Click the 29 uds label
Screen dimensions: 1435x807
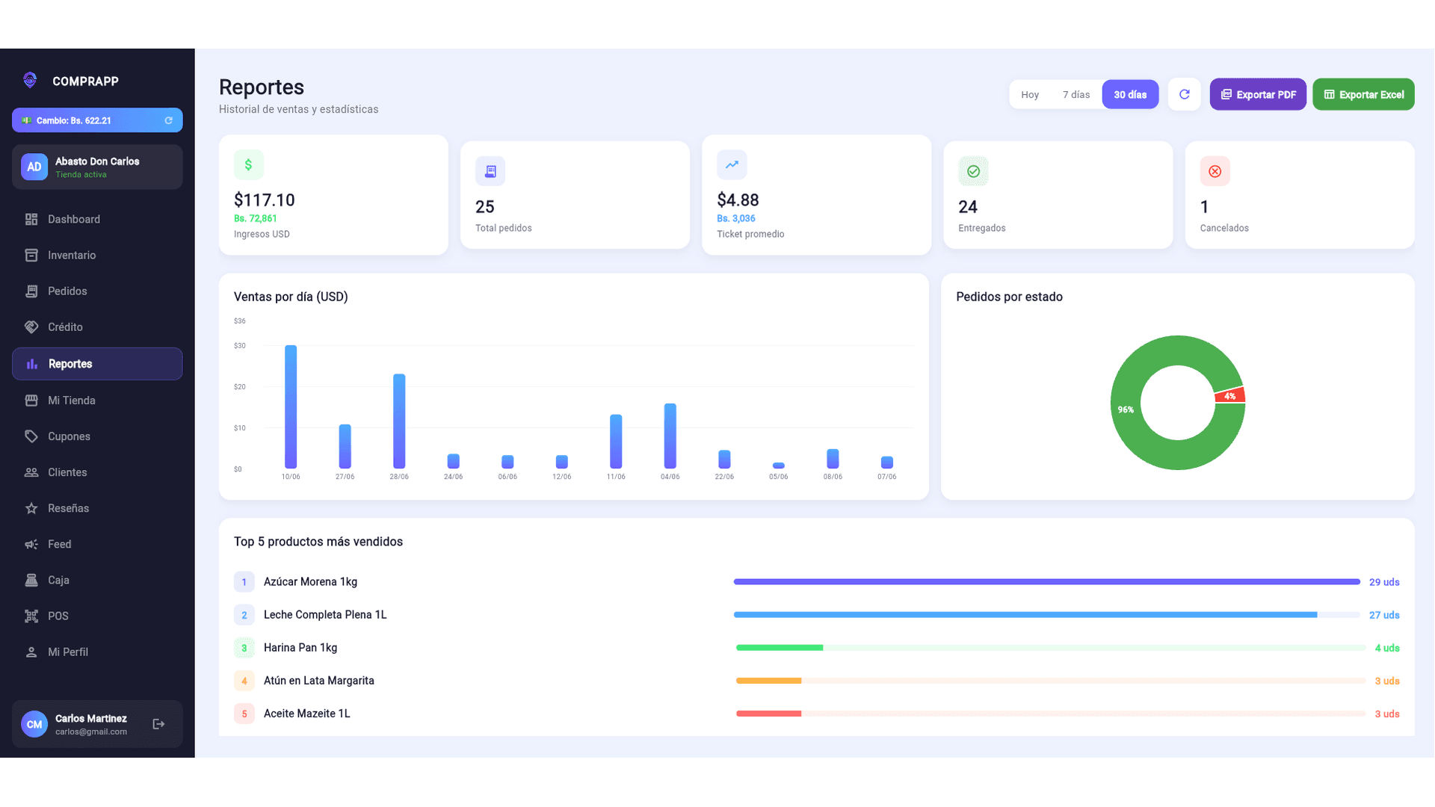1384,582
